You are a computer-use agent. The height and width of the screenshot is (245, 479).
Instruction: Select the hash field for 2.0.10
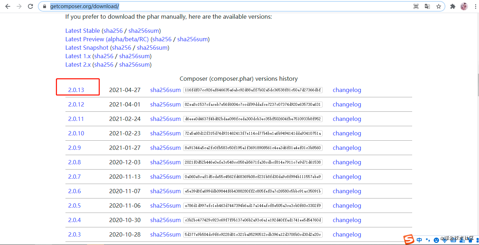pyautogui.click(x=253, y=133)
